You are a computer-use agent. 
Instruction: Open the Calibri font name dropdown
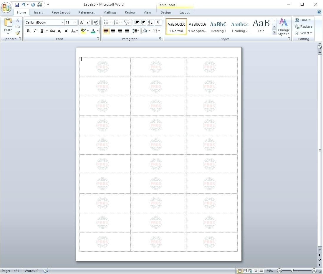point(62,22)
